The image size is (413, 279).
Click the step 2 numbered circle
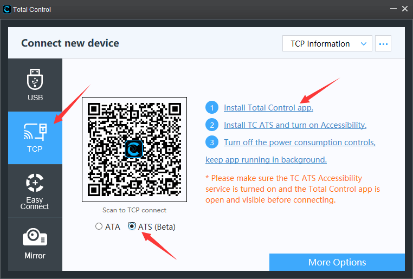point(212,125)
